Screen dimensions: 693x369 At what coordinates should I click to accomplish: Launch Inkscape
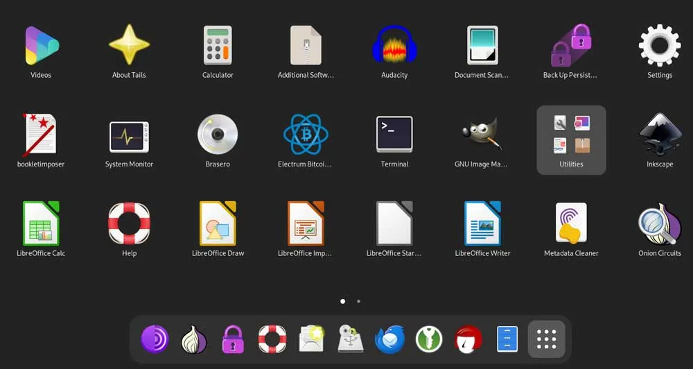point(660,135)
